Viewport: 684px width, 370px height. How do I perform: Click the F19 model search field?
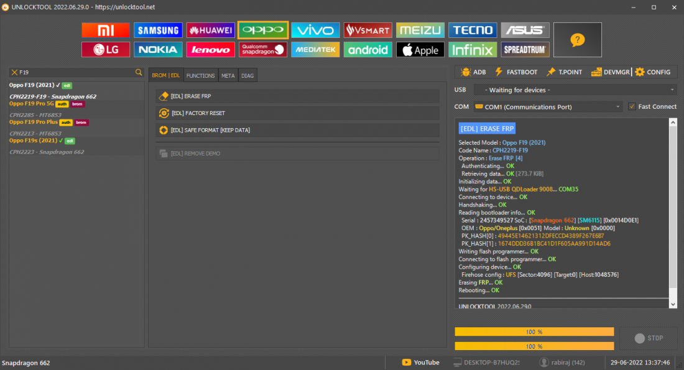(x=76, y=72)
